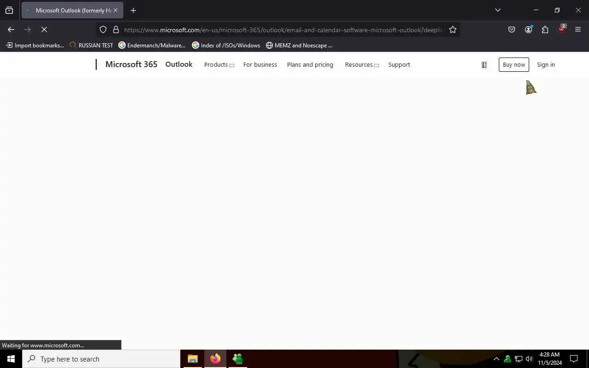Click the Outlook nav heading
589x368 pixels.
point(179,64)
